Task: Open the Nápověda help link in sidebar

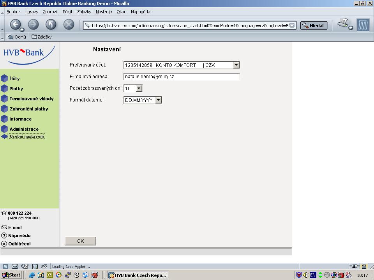Action: tap(19, 236)
